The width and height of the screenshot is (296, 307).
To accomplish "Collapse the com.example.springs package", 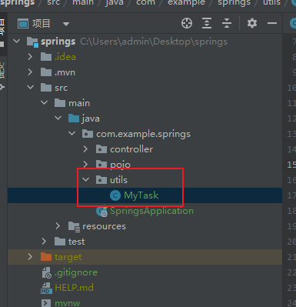I will click(72, 134).
